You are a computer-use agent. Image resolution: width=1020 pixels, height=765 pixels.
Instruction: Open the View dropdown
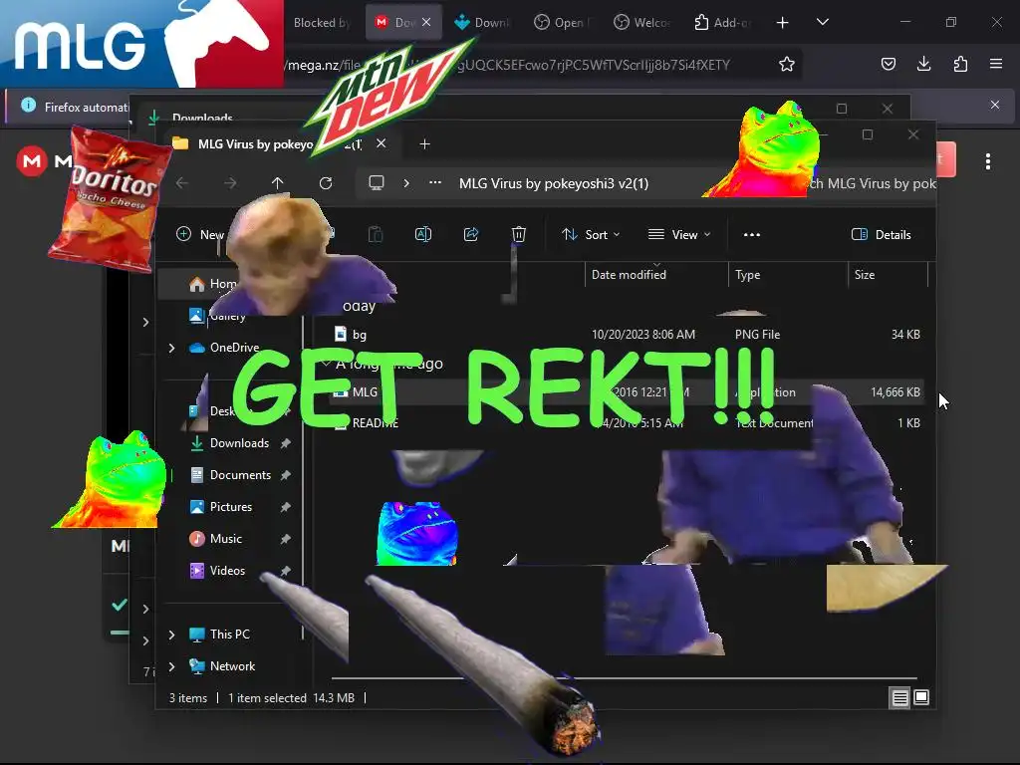tap(679, 234)
